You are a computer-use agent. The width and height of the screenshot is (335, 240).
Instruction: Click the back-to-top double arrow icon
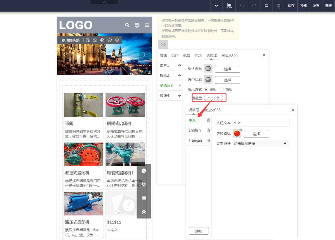pos(144,212)
